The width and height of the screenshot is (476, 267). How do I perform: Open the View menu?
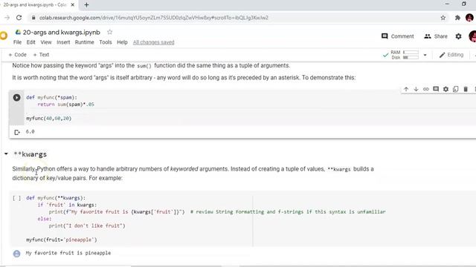(x=46, y=42)
